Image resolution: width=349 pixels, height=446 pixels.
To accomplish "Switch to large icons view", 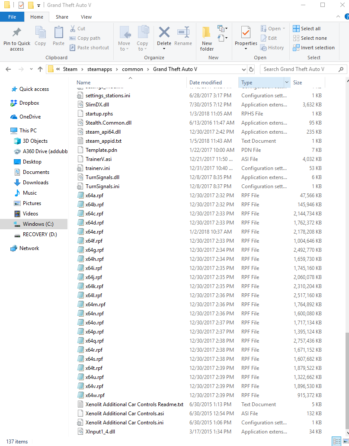I will pyautogui.click(x=346, y=441).
